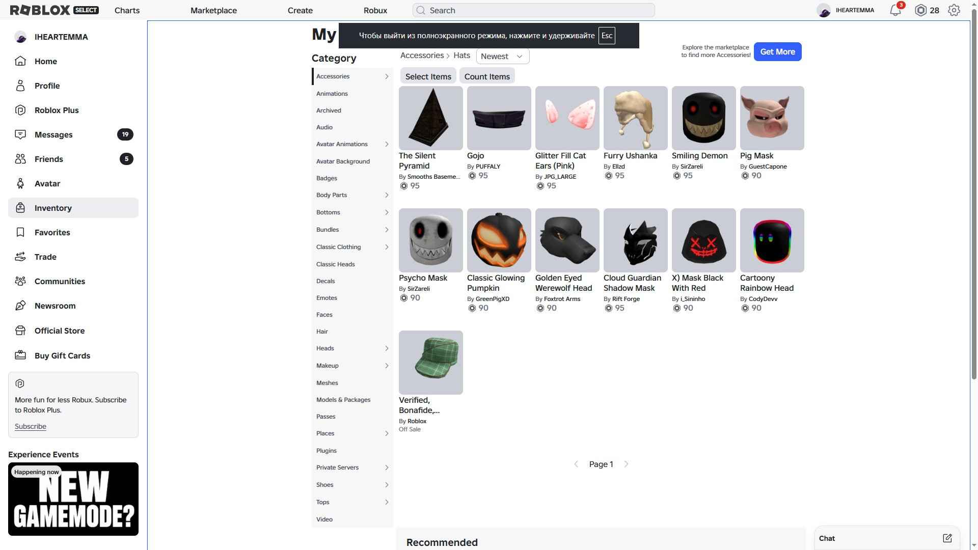Screen dimensions: 978x550
Task: Open the Avatar figure icon
Action: click(x=20, y=183)
